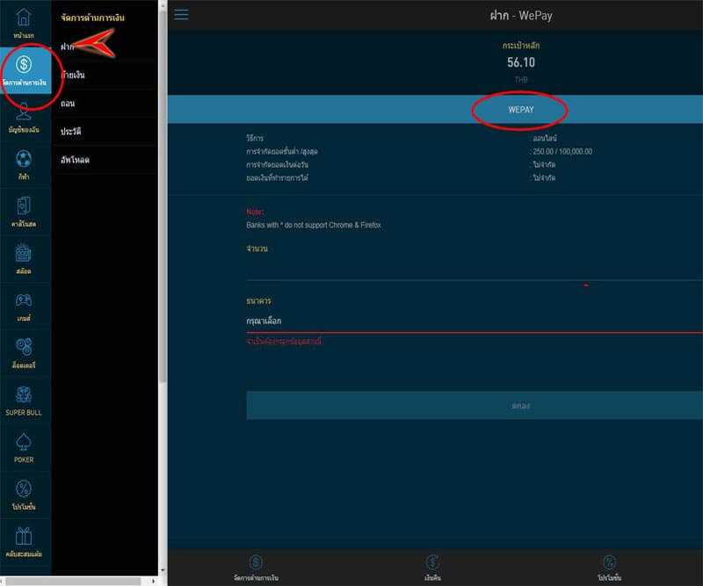
Task: Click the page title ฝาก - WePay
Action: 520,16
